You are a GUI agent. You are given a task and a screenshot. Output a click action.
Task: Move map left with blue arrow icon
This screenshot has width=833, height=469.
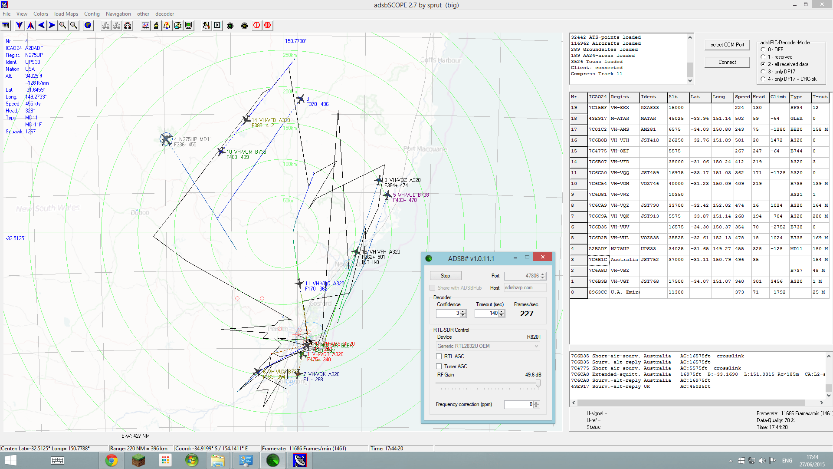41,26
